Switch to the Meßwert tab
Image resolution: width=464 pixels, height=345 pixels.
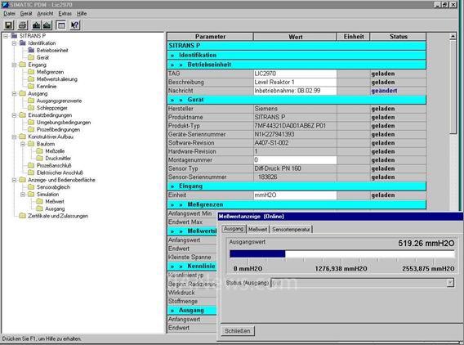coord(257,229)
